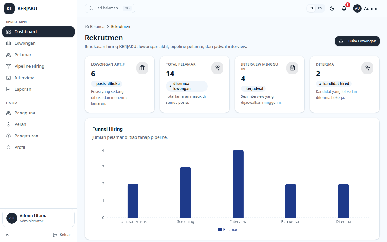Open Pipeline Hiring page
This screenshot has width=387, height=242.
(x=38, y=66)
